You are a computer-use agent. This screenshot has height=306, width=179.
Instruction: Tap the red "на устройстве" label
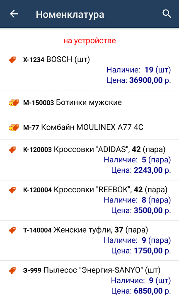pyautogui.click(x=89, y=41)
